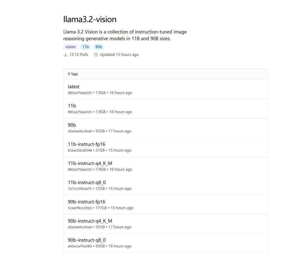Click the download pulls icon
Viewport: 293px width, 253px height.
pos(65,55)
